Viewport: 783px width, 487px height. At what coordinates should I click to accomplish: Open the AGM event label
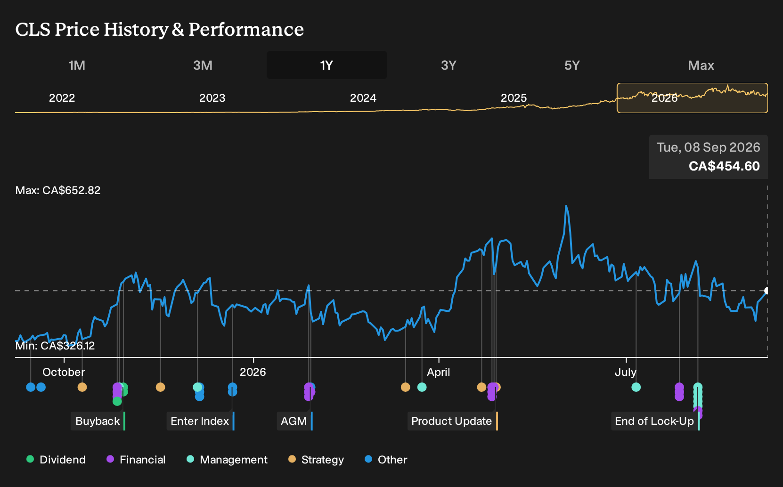294,421
